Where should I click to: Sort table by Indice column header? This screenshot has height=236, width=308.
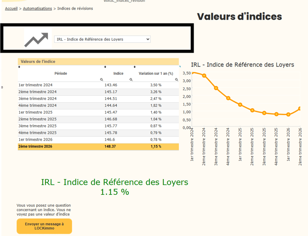coord(118,73)
